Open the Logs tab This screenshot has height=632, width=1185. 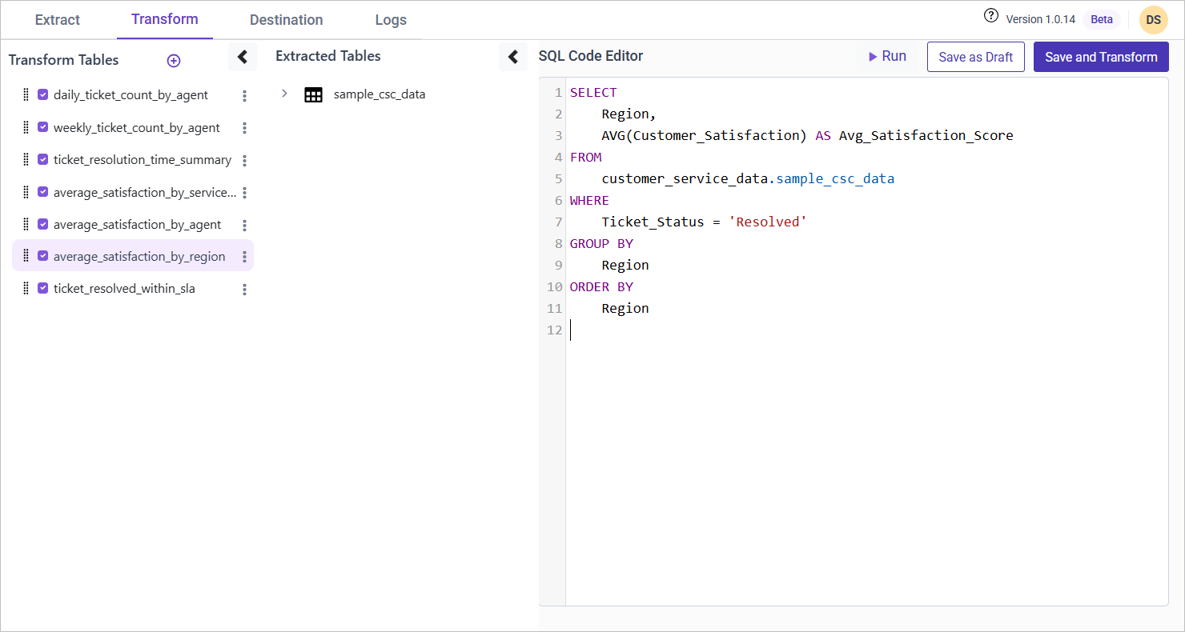[391, 20]
